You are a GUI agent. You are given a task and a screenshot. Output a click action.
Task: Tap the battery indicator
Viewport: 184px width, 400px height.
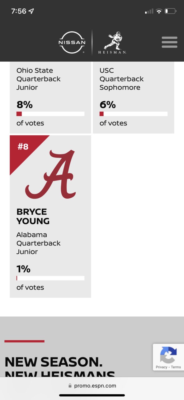click(170, 11)
